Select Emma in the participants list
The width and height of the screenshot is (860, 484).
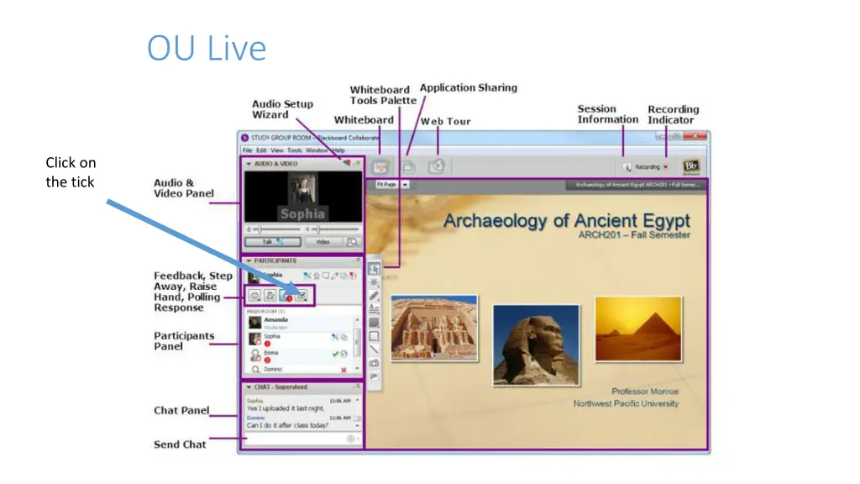click(300, 355)
